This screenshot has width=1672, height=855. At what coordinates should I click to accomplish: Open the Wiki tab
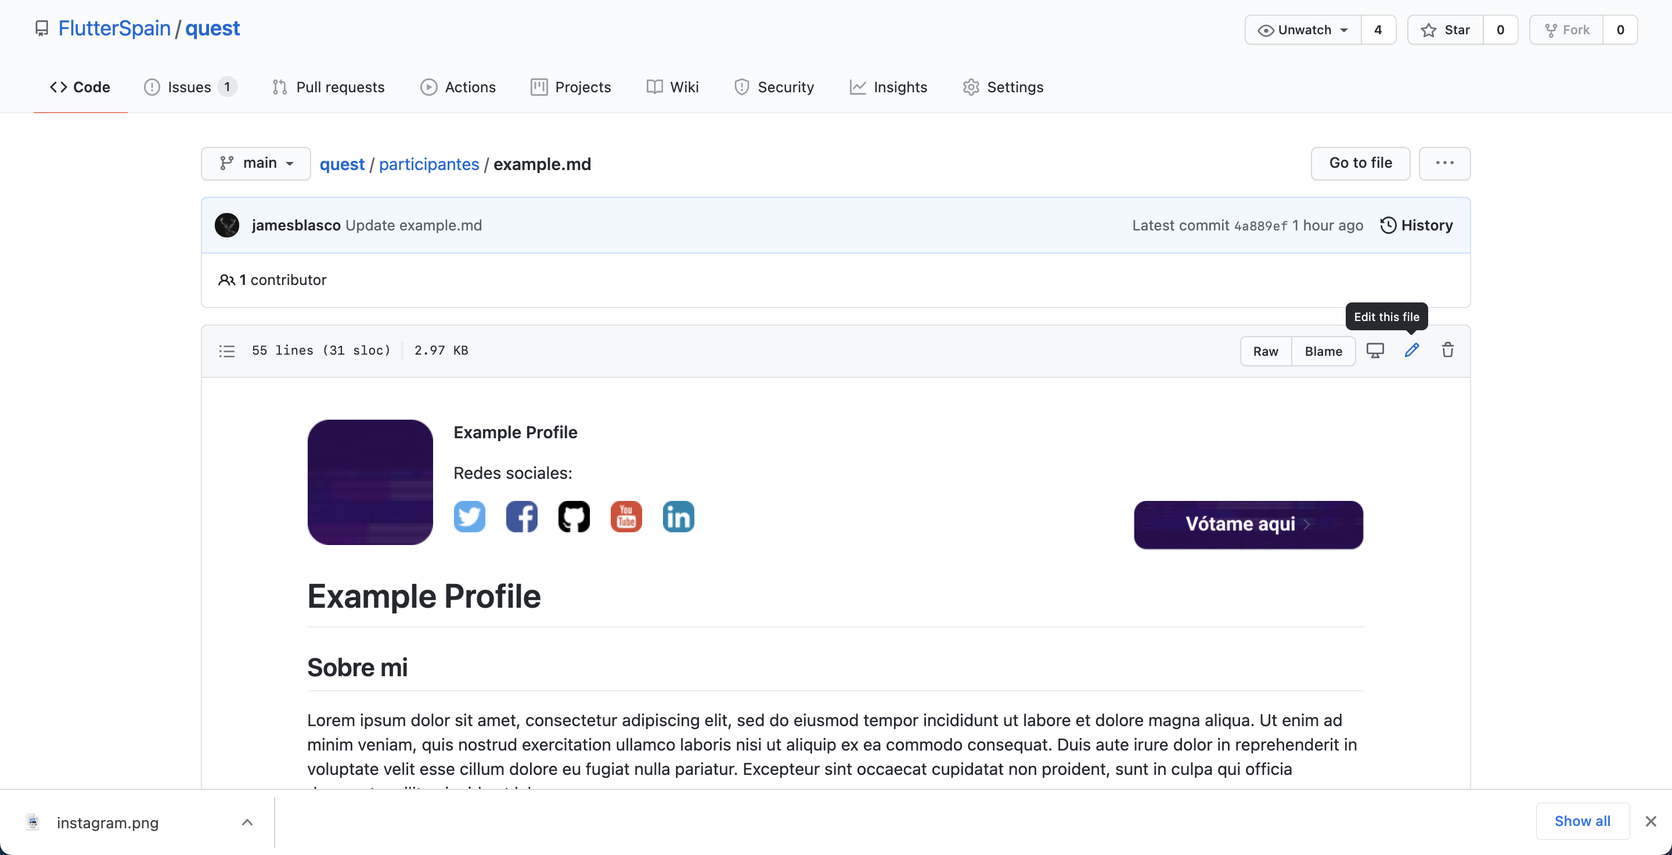point(672,87)
